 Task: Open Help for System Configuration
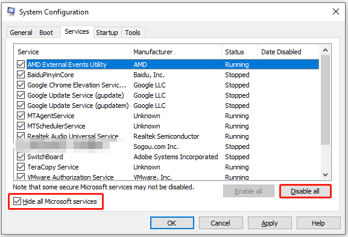[x=318, y=223]
